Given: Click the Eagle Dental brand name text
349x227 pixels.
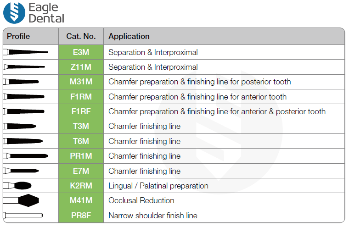Looking at the screenshot, I should [x=46, y=13].
